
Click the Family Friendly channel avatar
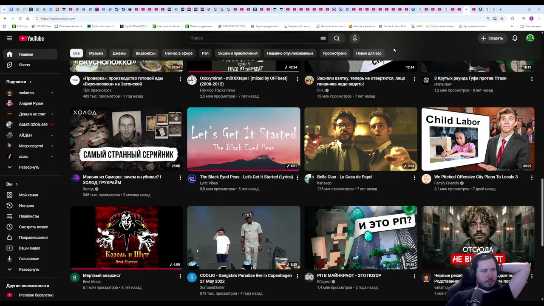point(426,179)
